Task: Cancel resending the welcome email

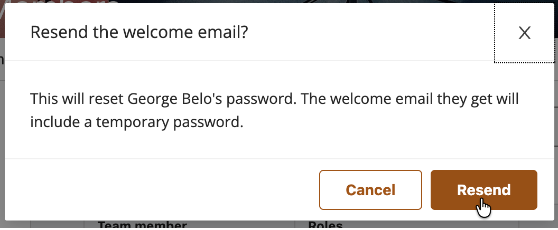Action: tap(370, 190)
